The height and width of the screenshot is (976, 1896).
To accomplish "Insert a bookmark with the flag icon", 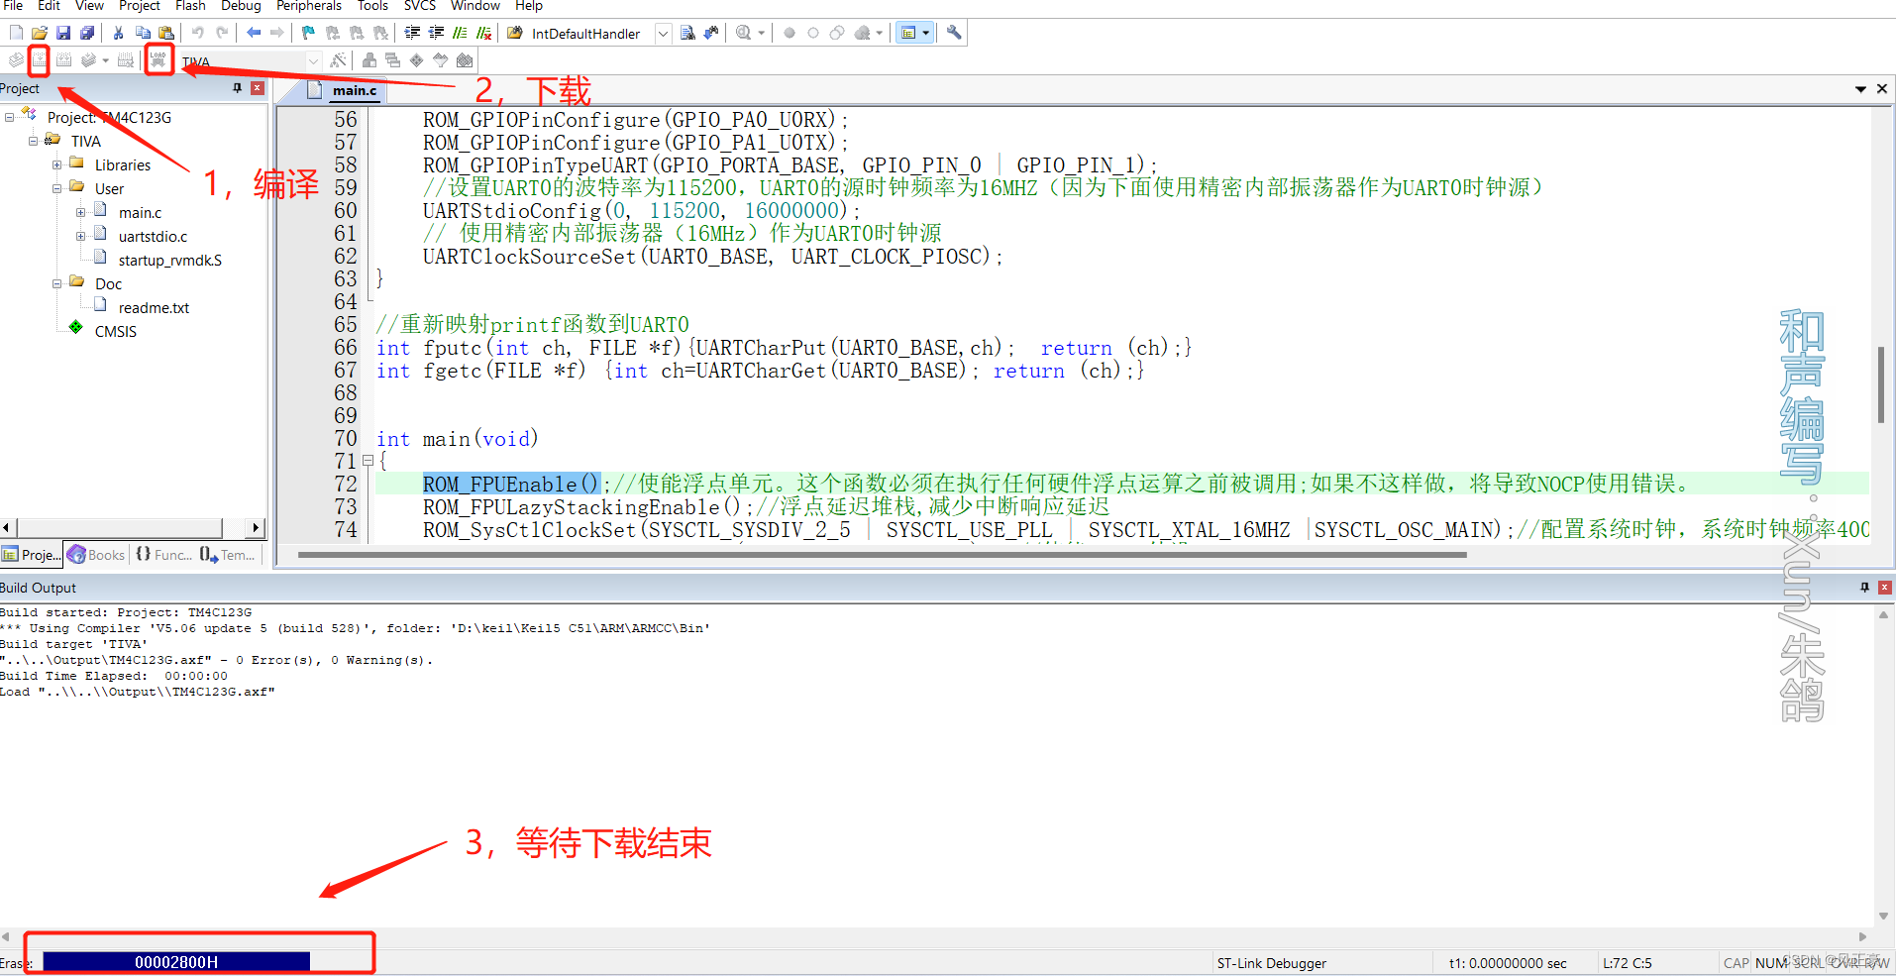I will point(308,33).
